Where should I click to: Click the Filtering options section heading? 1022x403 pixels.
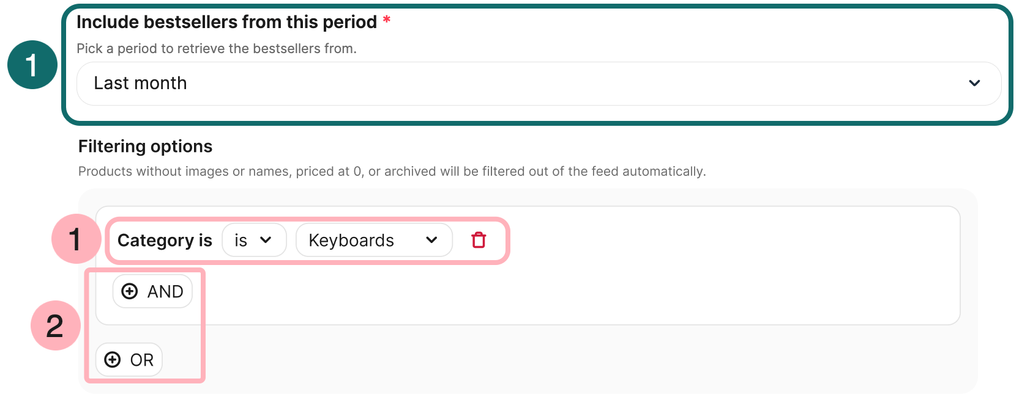click(x=144, y=146)
